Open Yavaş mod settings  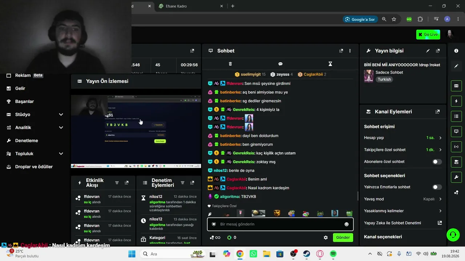tap(403, 199)
